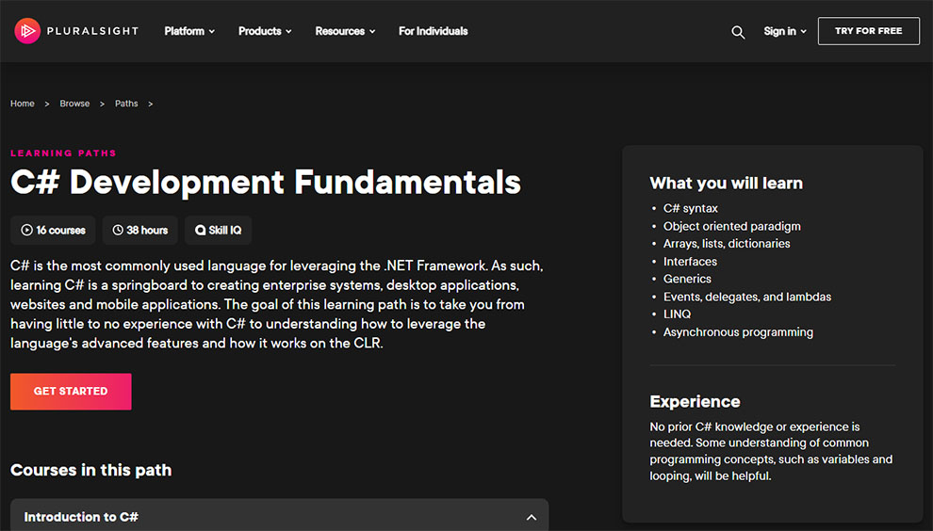933x531 pixels.
Task: Open the Sign in dropdown
Action: point(785,31)
